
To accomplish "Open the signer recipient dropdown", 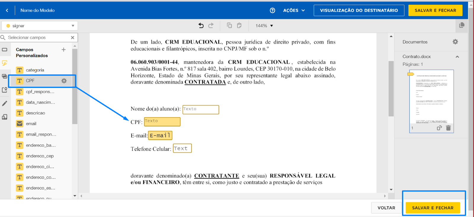I will tap(40, 26).
